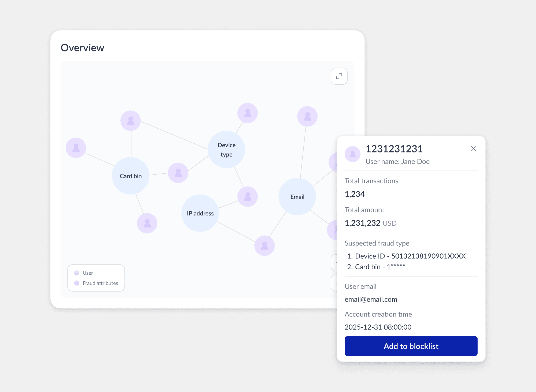Click the 'Suspected fraud type' label
This screenshot has height=392, width=536.
[x=377, y=243]
